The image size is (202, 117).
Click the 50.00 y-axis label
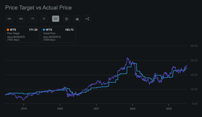(x=194, y=104)
